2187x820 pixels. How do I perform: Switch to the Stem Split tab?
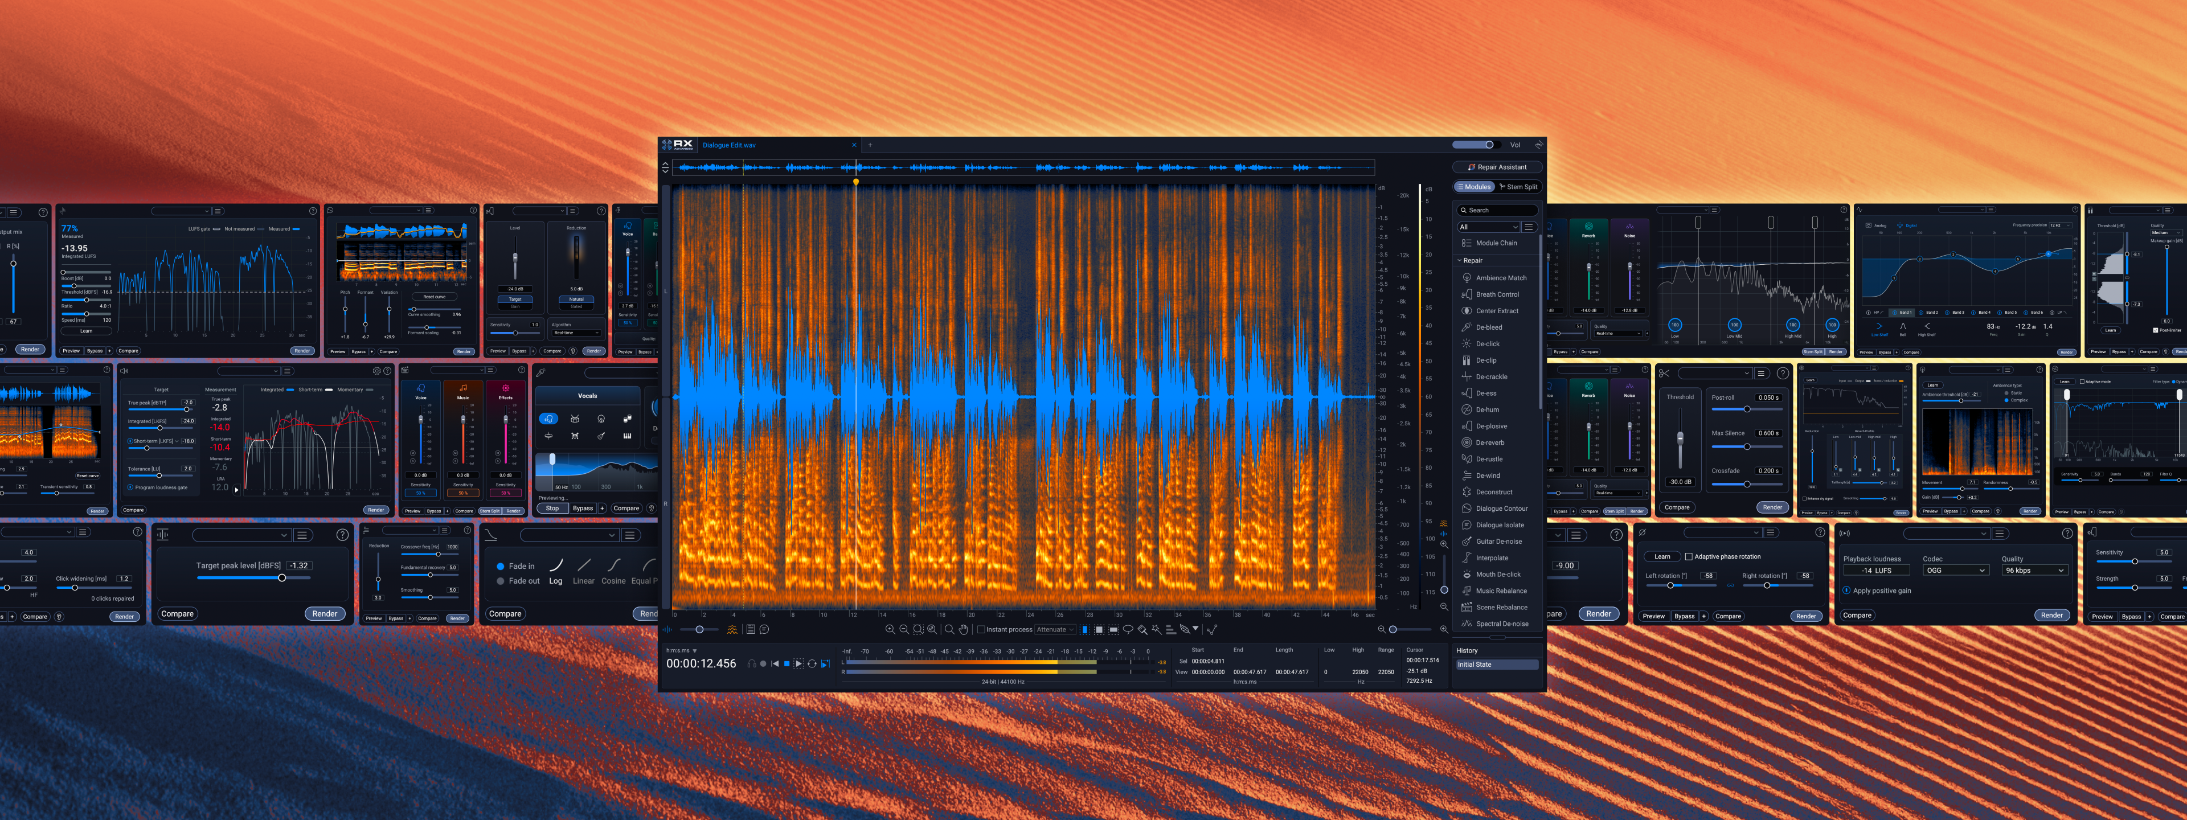coord(1518,187)
